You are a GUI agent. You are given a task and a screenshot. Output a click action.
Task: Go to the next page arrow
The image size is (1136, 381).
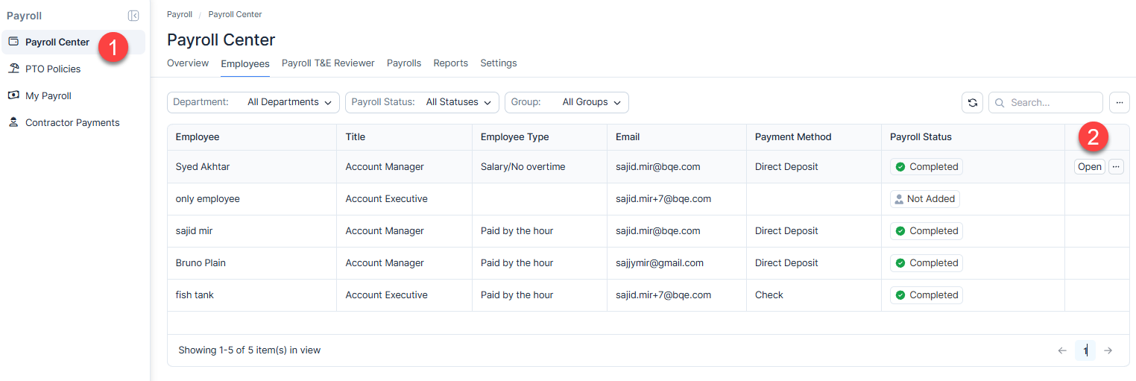(x=1108, y=350)
